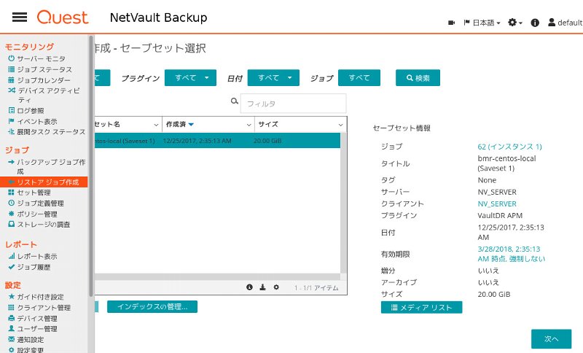Open the settings gear dropdown

515,23
